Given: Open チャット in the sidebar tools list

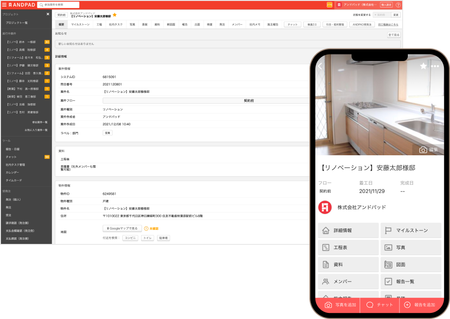Looking at the screenshot, I should pos(11,157).
